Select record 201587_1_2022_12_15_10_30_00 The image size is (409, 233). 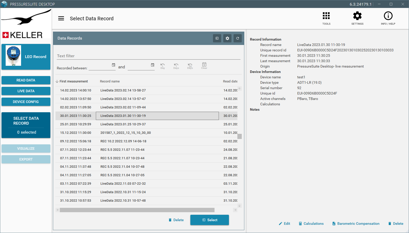(146, 133)
